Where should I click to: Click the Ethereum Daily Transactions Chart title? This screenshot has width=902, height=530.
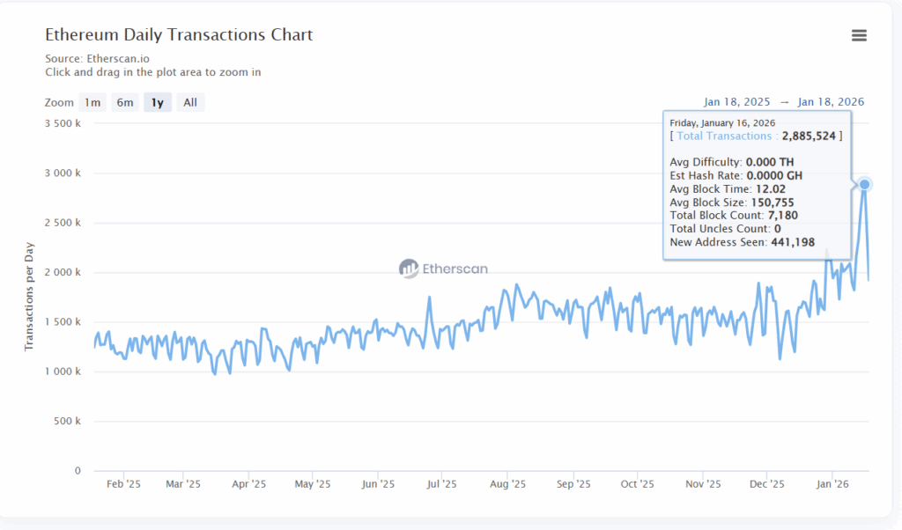pos(179,35)
